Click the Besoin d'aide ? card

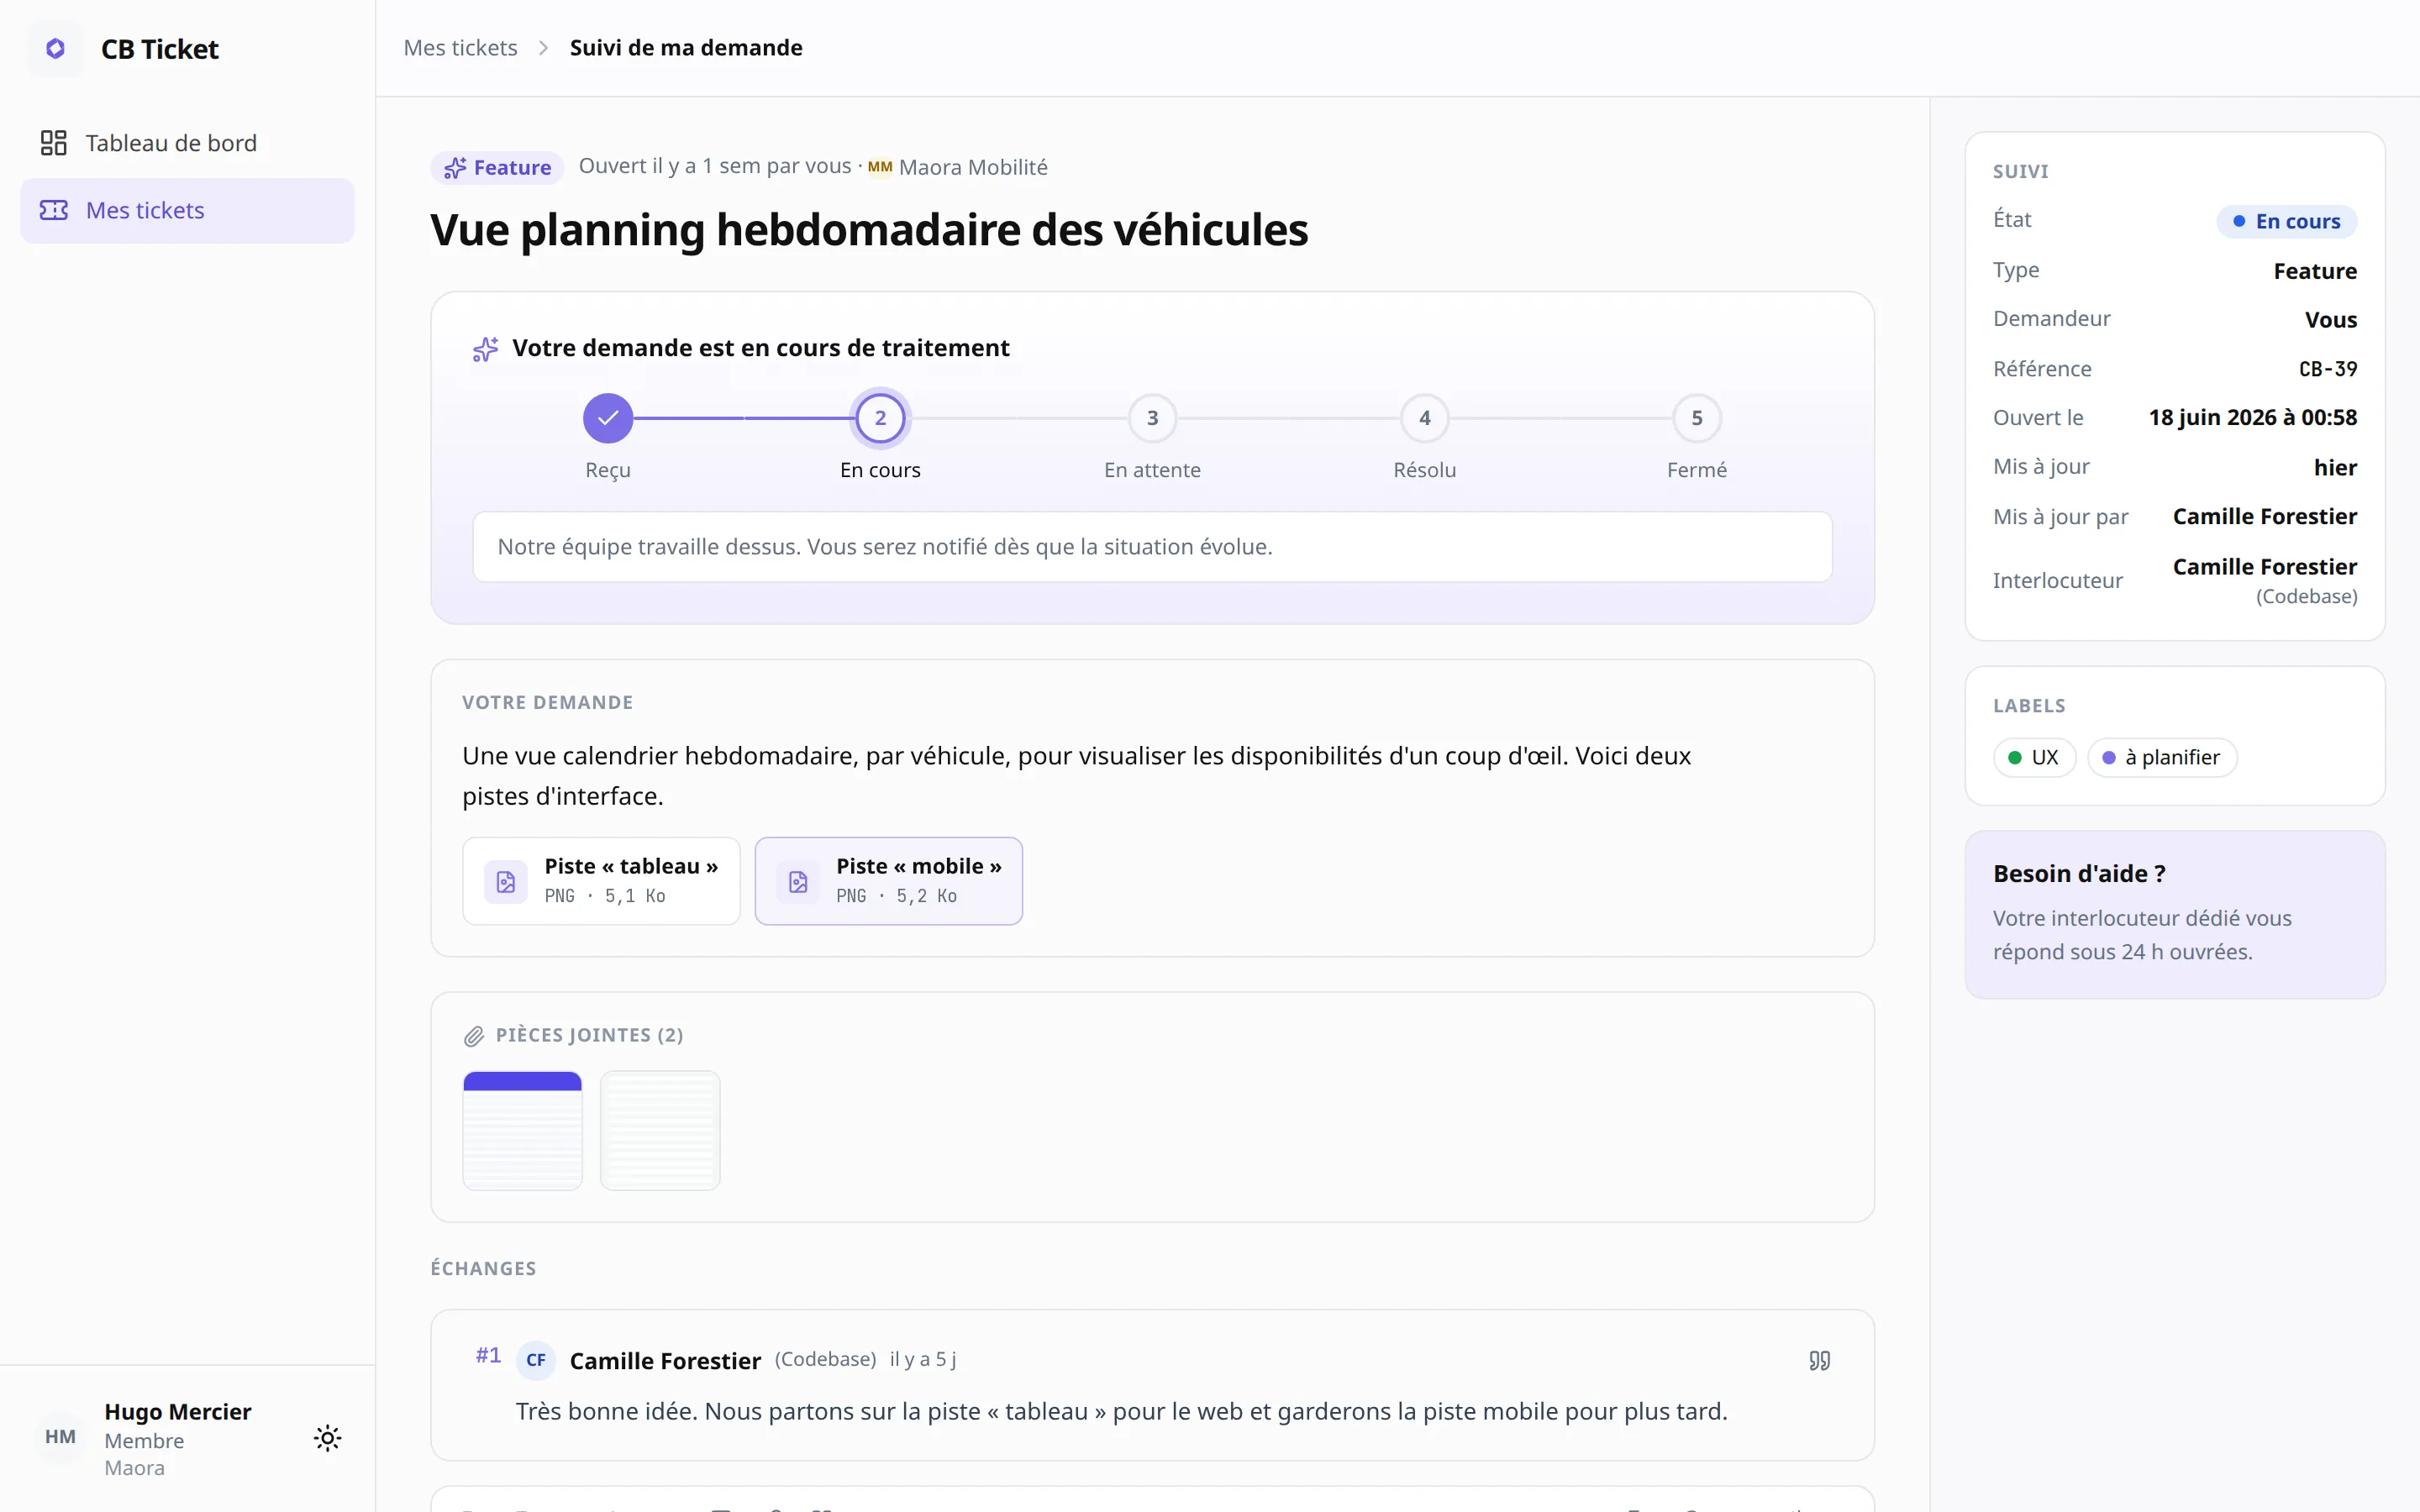2175,915
